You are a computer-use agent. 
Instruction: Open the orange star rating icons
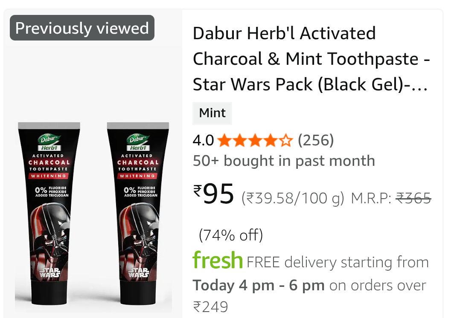tap(255, 141)
